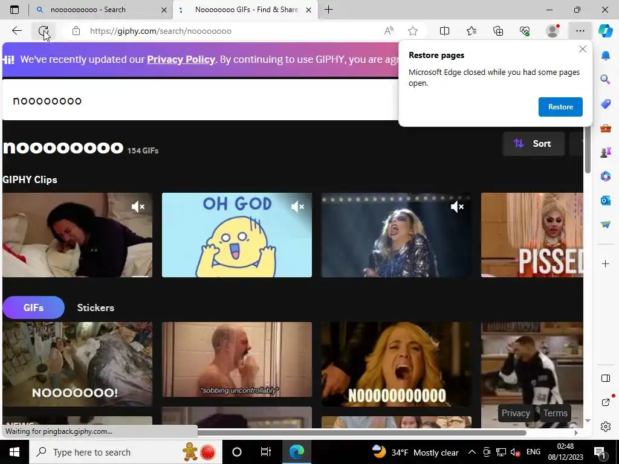Open the NOOOOOOOOOOO blonde woman GIF
Screen dimensions: 619x464
396,364
